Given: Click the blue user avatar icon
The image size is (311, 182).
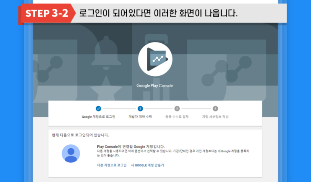Looking at the screenshot, I should pyautogui.click(x=71, y=154).
